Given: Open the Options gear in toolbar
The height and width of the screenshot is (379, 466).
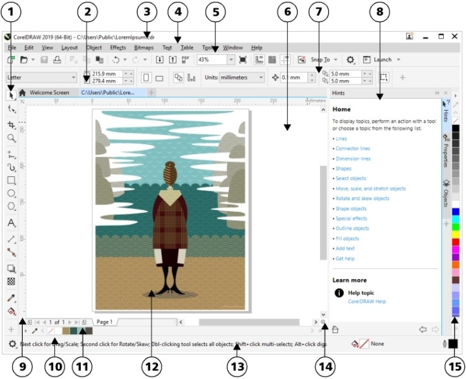Looking at the screenshot, I should tap(350, 60).
